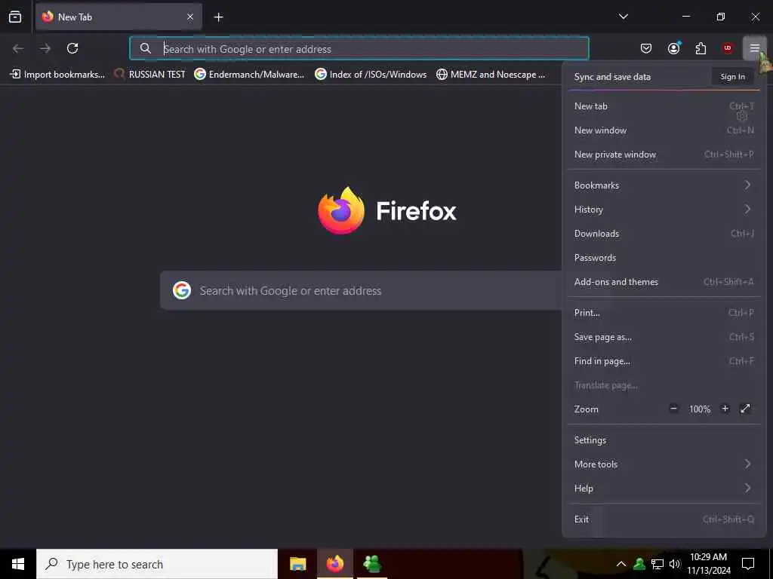Go forward one page
The image size is (773, 579).
point(45,48)
